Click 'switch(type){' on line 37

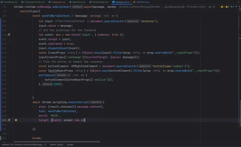tap(30, 11)
